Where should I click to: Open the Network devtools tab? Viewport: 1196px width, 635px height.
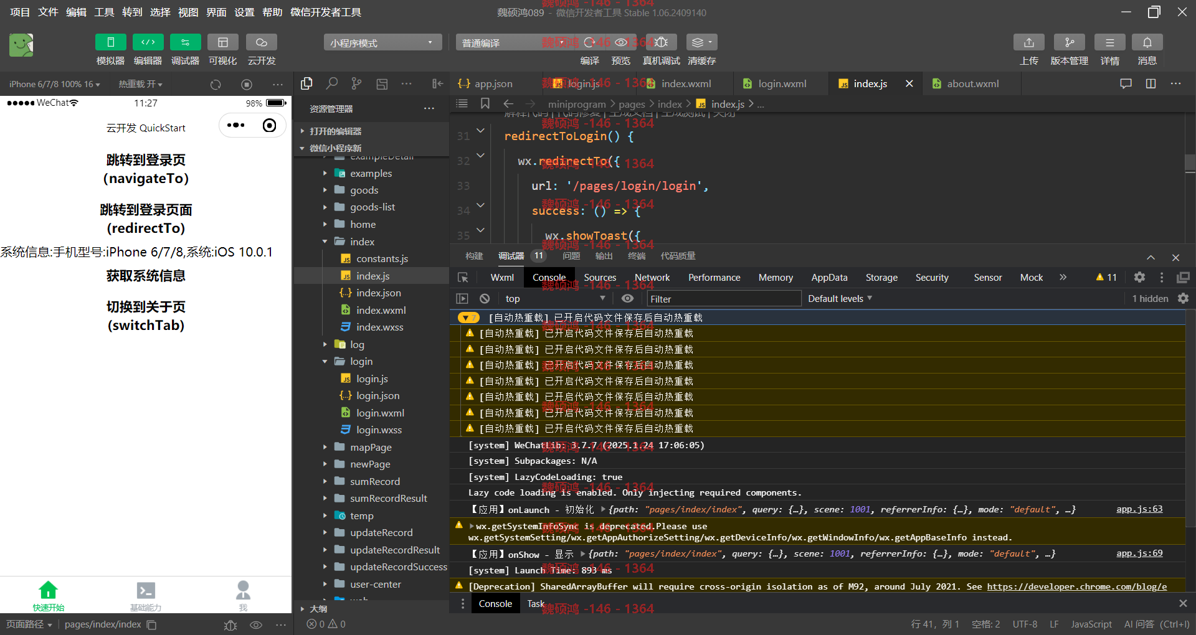pos(652,278)
